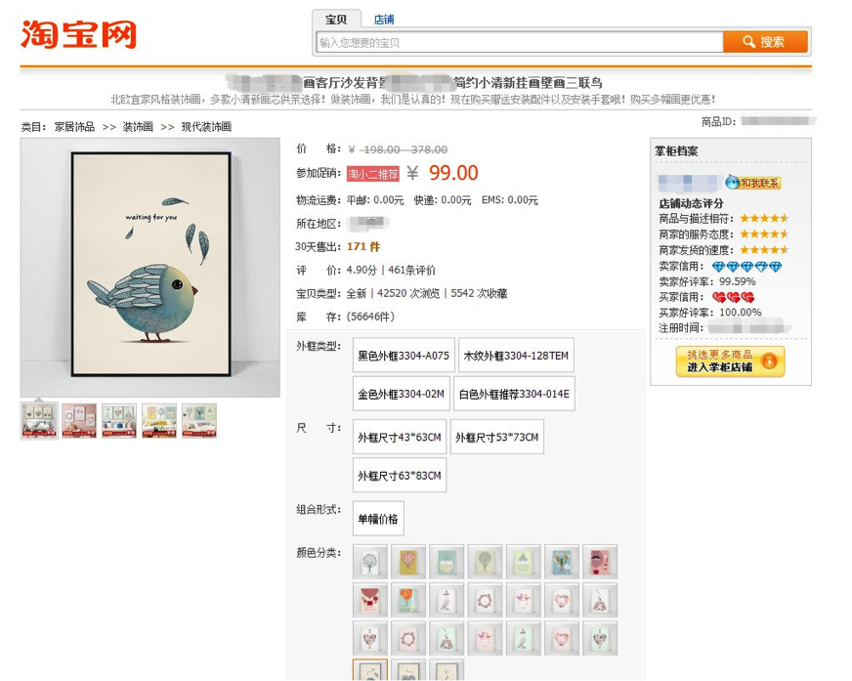
Task: Click 进入掌柜店铺 to enter the shop
Action: (x=730, y=362)
